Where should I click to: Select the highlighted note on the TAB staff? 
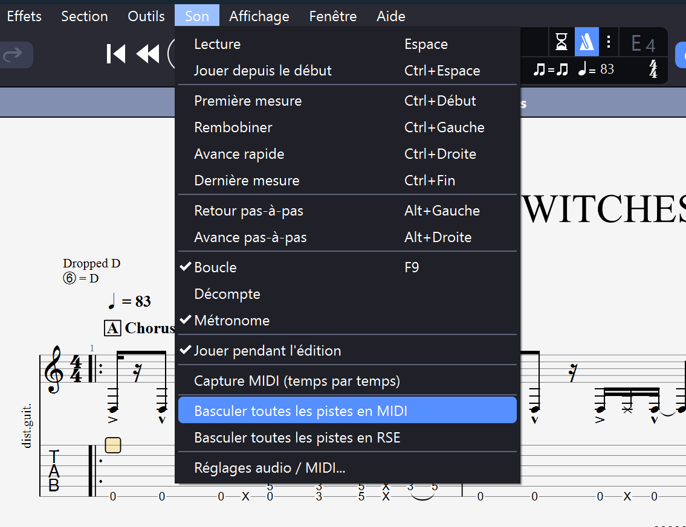112,445
